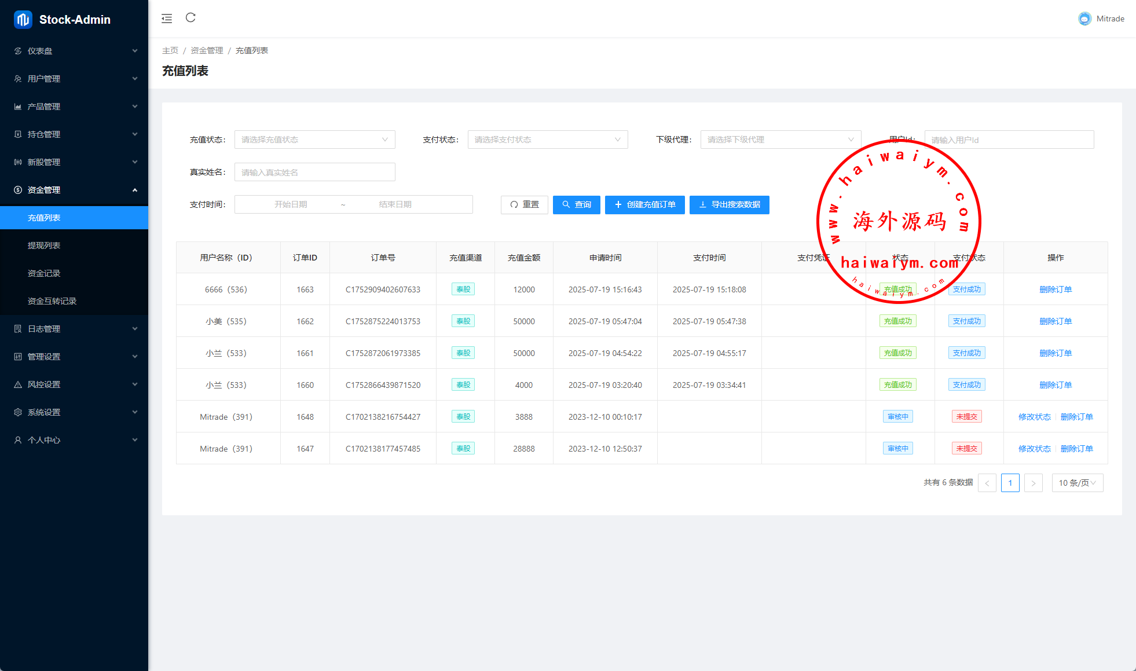Screen dimensions: 1136x671
Task: Click the Stock-Admin logo icon
Action: (23, 20)
